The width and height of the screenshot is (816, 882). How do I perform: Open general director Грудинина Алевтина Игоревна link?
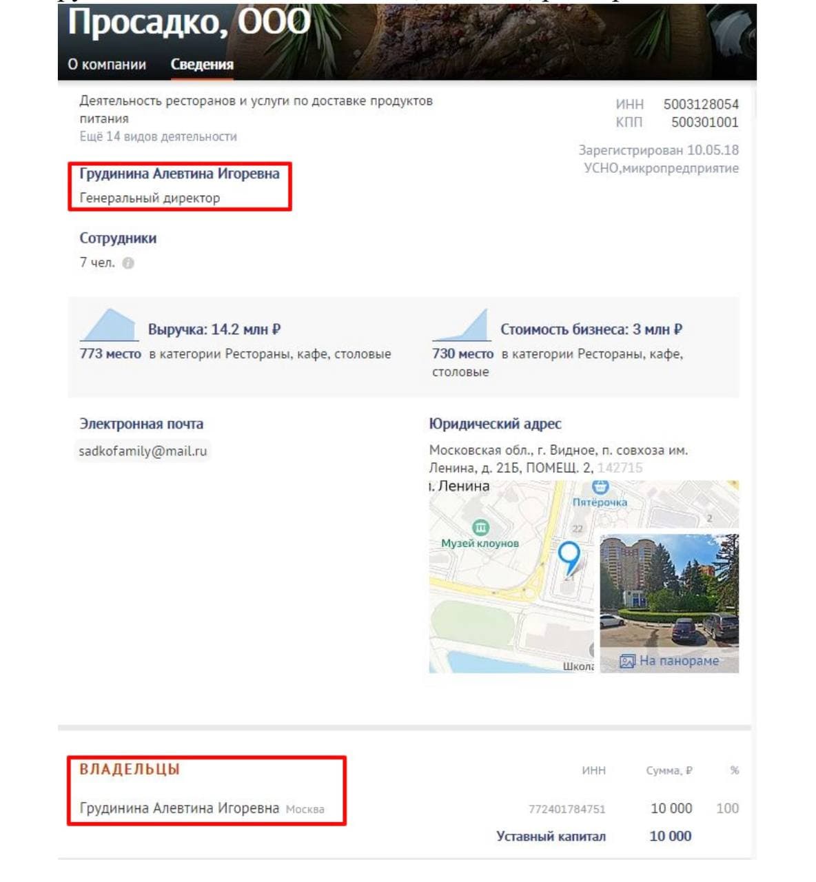(x=179, y=174)
